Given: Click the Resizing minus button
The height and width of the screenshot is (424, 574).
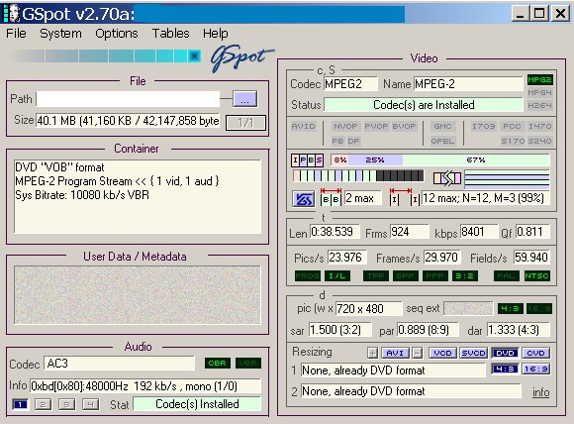Looking at the screenshot, I should [417, 353].
